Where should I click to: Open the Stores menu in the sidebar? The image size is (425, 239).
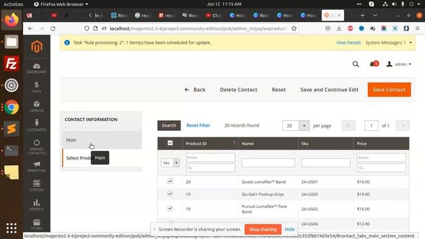[37, 224]
